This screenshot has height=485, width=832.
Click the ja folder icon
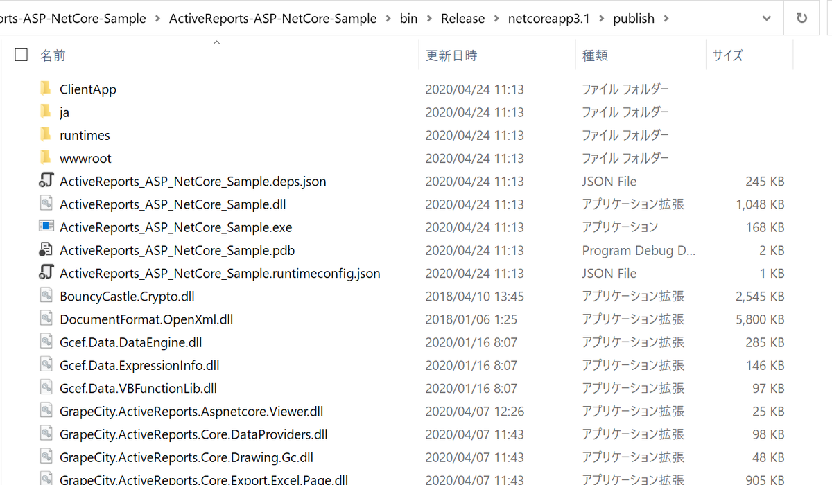pyautogui.click(x=45, y=111)
